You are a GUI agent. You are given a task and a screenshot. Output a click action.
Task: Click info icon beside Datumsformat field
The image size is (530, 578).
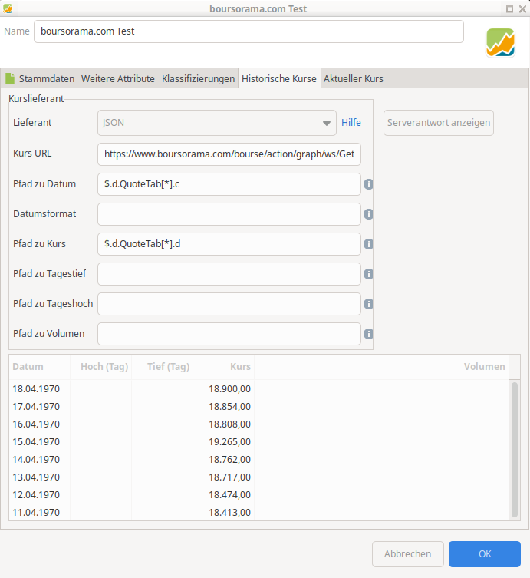(x=368, y=214)
